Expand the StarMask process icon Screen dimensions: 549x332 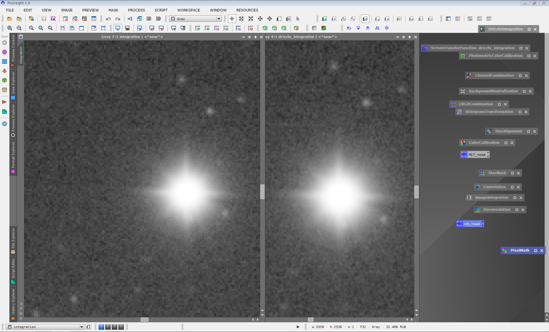512,173
